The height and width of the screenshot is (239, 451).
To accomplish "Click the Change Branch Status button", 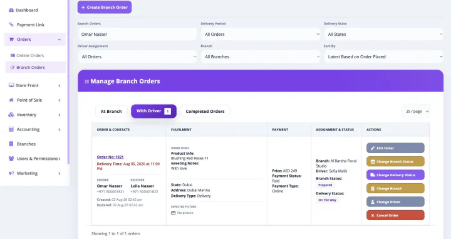I will (395, 162).
